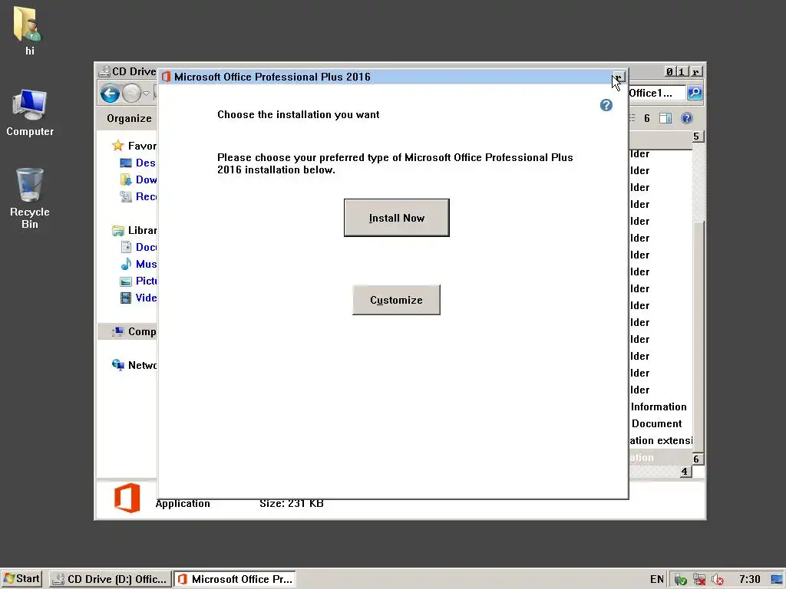The height and width of the screenshot is (589, 786).
Task: Select Libraries in the navigation pane
Action: click(134, 230)
